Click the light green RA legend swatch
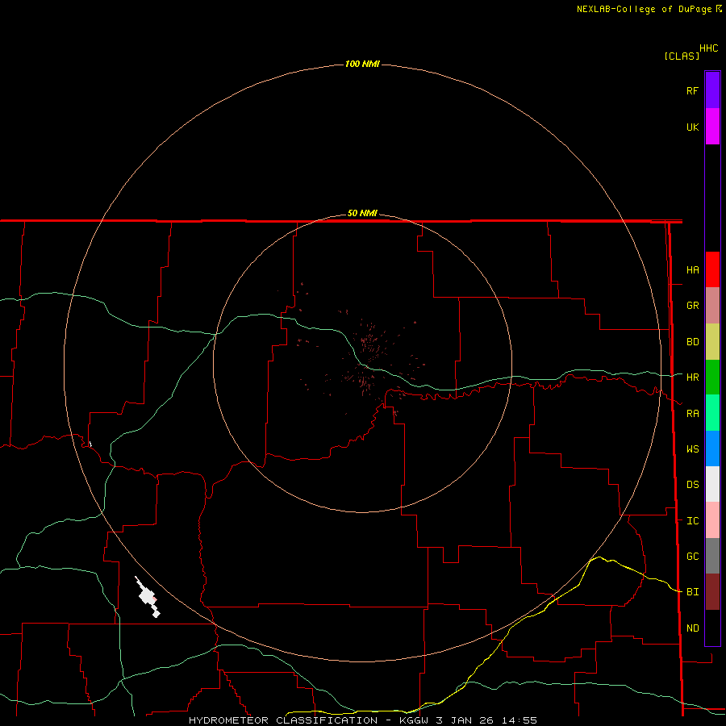Screen dimensions: 726x726 tap(712, 413)
